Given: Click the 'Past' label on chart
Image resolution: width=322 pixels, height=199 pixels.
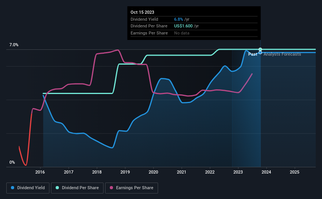Looking at the screenshot, I should pos(253,54).
